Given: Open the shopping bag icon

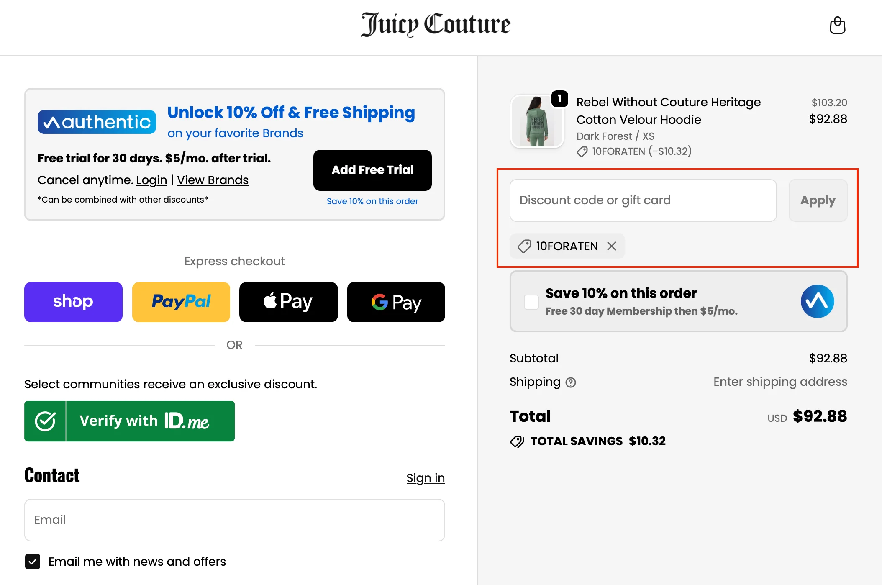Looking at the screenshot, I should point(837,26).
